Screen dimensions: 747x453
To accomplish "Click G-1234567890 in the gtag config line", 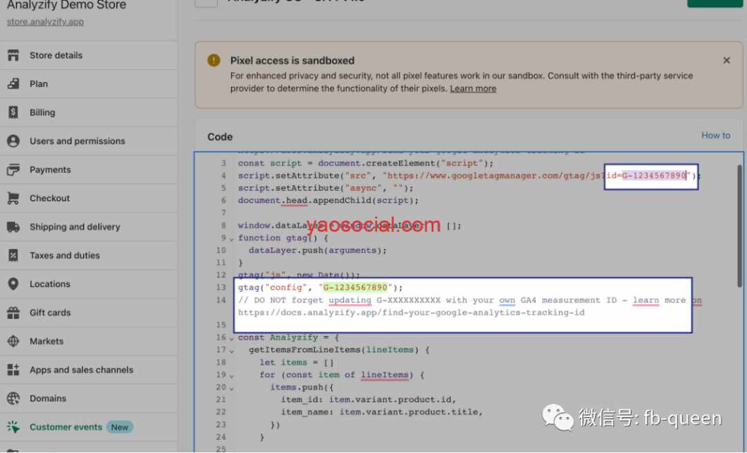I will (356, 287).
